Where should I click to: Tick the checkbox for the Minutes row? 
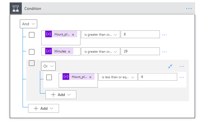click(x=32, y=52)
